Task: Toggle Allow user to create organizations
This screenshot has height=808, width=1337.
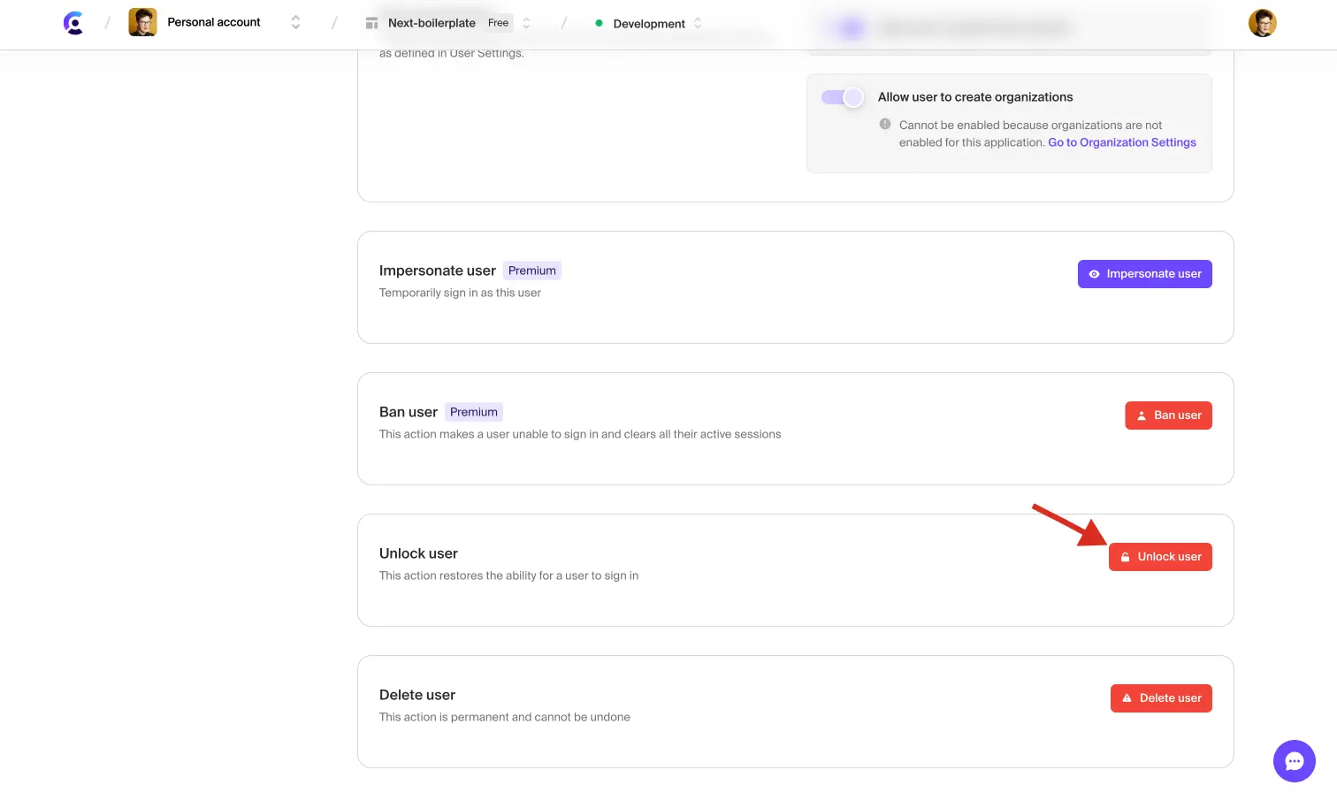Action: 842,97
